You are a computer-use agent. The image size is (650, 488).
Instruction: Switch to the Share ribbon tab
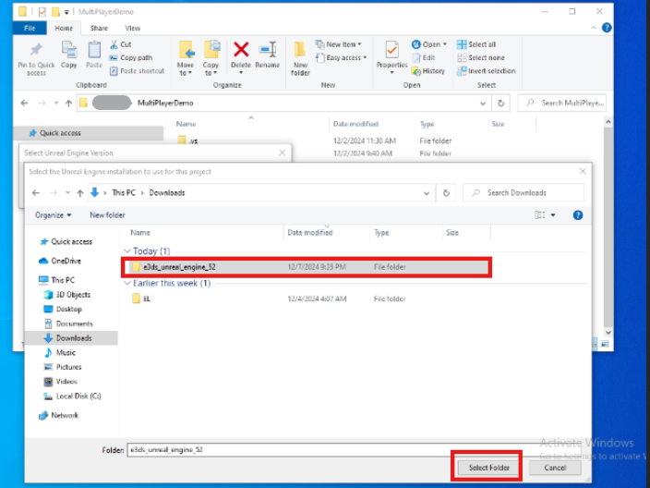click(x=99, y=29)
